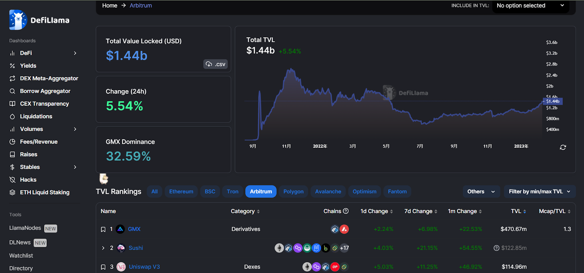Select the Tron chain tab
The height and width of the screenshot is (273, 584).
(233, 192)
